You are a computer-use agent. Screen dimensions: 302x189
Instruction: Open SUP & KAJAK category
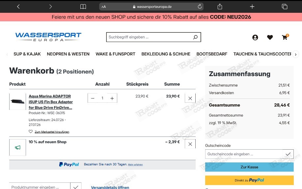(x=27, y=54)
